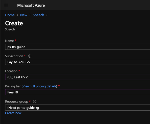Click the Location field label

(11, 71)
